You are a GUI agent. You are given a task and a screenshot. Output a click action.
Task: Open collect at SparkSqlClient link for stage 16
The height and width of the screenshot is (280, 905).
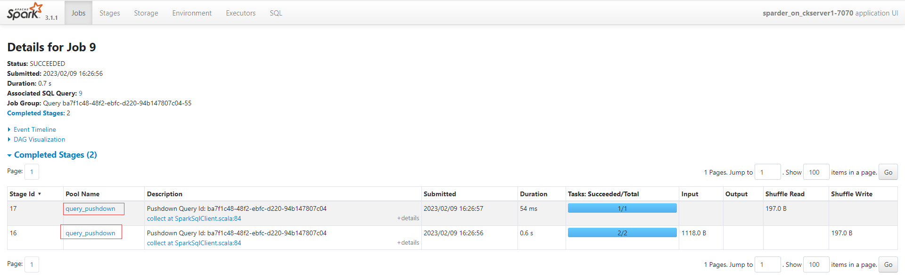pos(194,243)
